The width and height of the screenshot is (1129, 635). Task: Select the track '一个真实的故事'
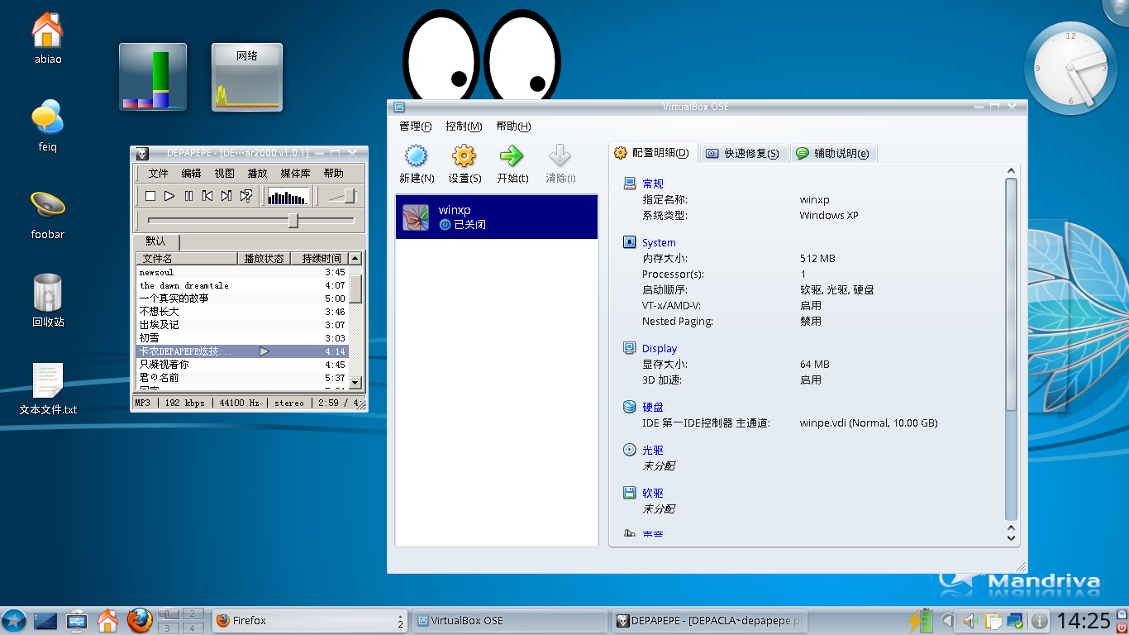pos(242,298)
